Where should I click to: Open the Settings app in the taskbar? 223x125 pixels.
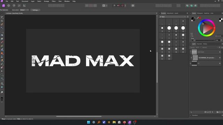tap(94, 122)
